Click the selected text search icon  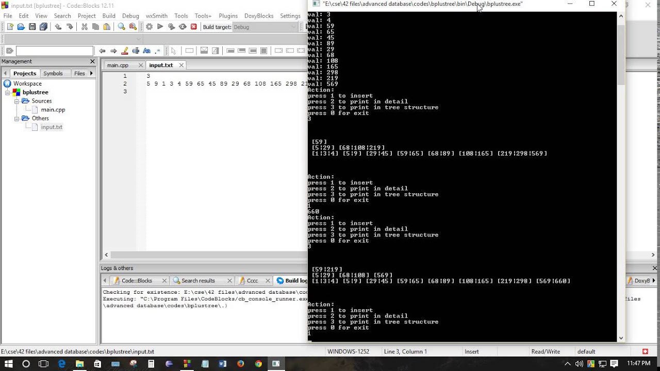(x=136, y=50)
